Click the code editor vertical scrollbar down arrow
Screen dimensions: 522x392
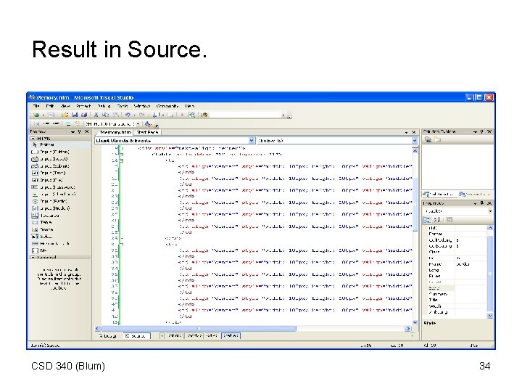click(415, 322)
